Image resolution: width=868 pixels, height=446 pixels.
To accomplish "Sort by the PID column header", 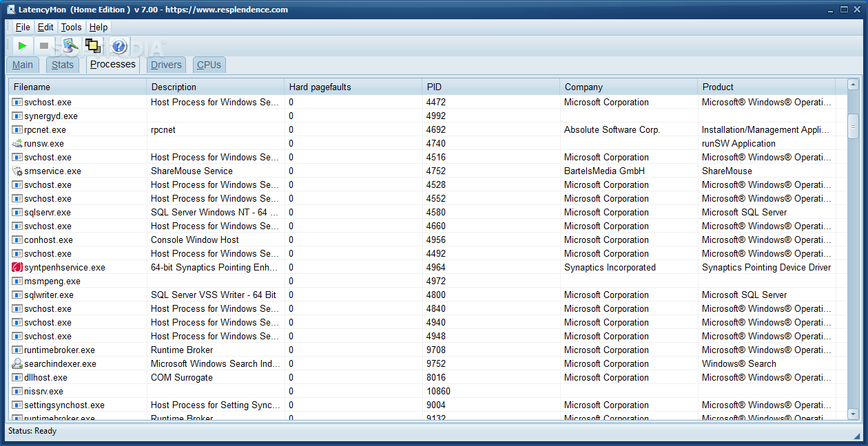I will (490, 87).
